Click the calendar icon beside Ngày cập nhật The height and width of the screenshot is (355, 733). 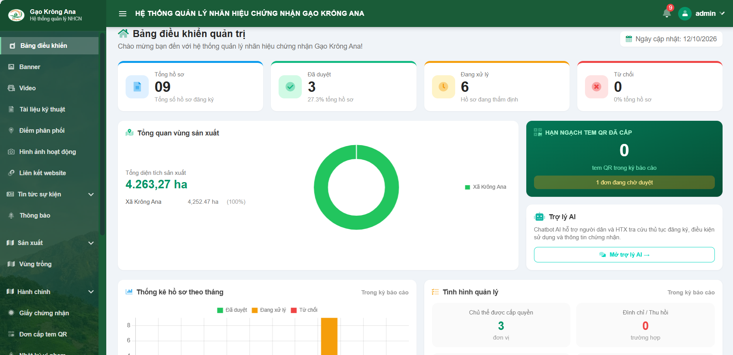tap(629, 39)
